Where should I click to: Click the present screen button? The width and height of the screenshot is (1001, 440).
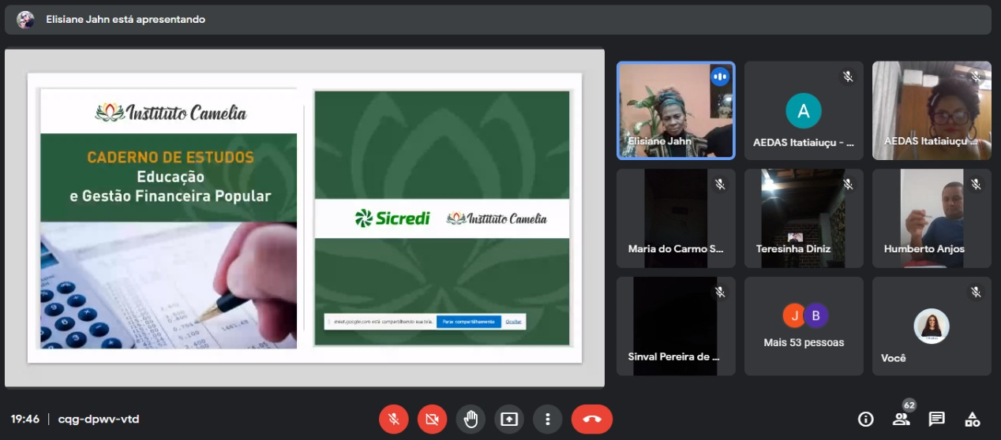pyautogui.click(x=509, y=419)
